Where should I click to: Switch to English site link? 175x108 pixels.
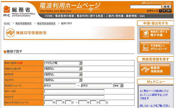coord(168,3)
